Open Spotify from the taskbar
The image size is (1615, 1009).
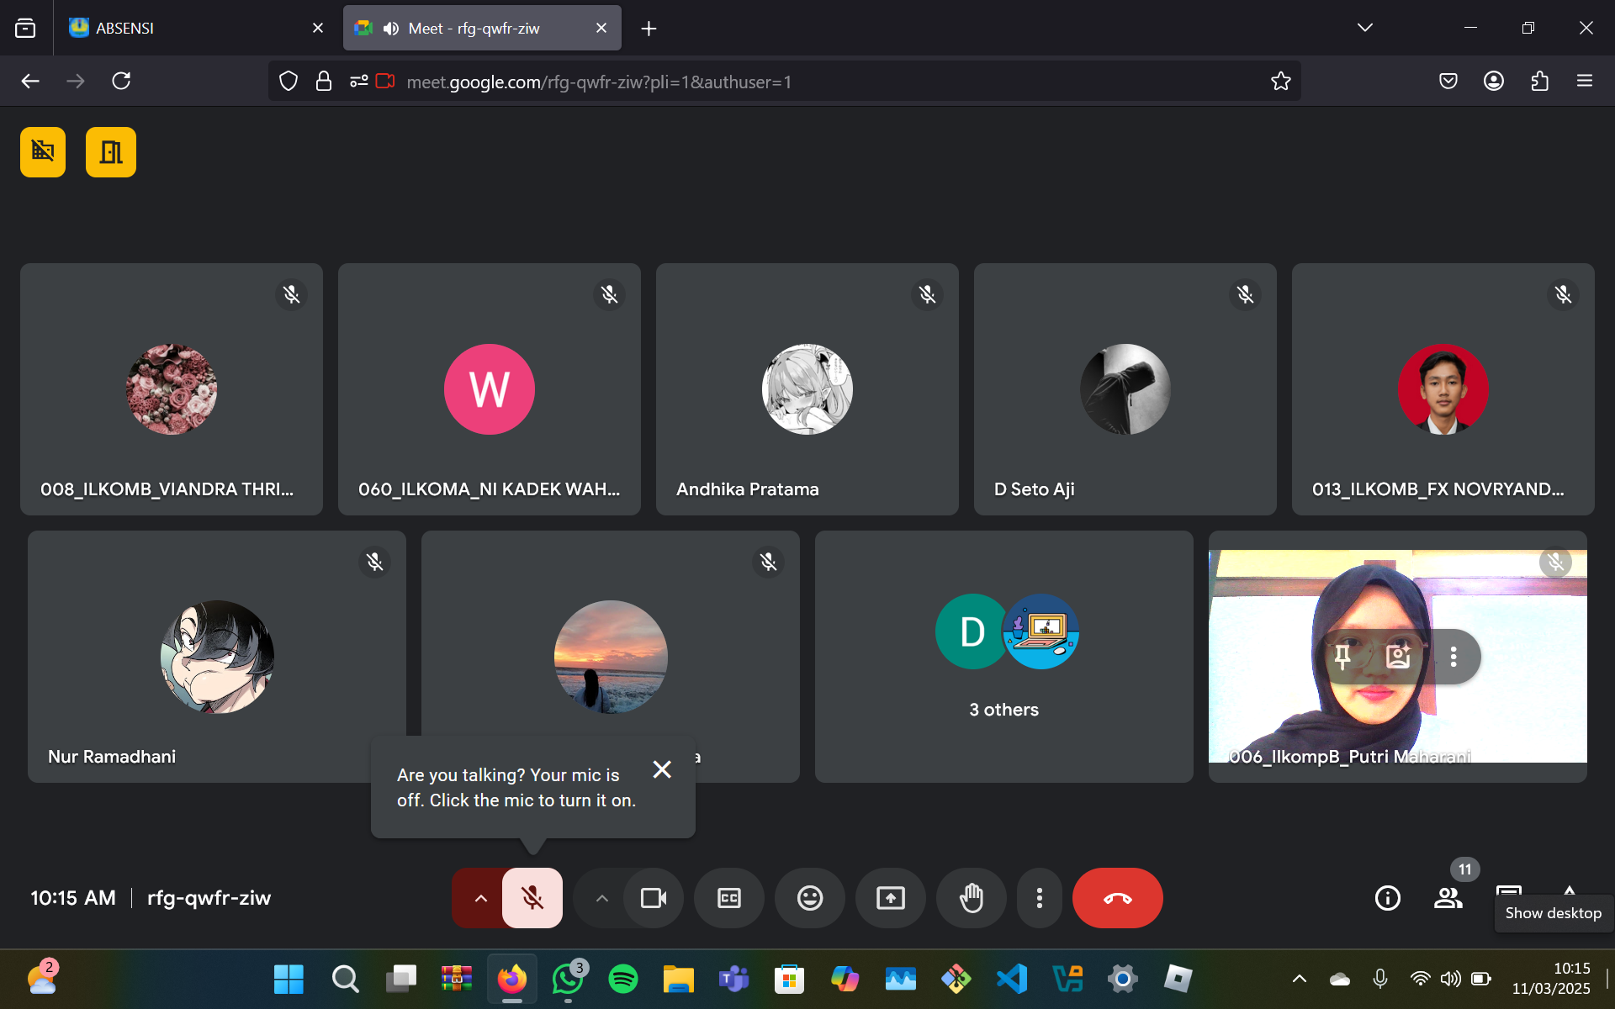623,979
